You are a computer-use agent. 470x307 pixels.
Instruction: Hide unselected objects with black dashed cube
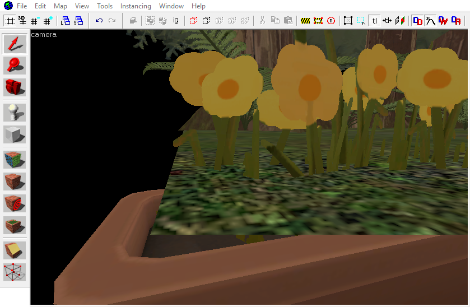206,21
